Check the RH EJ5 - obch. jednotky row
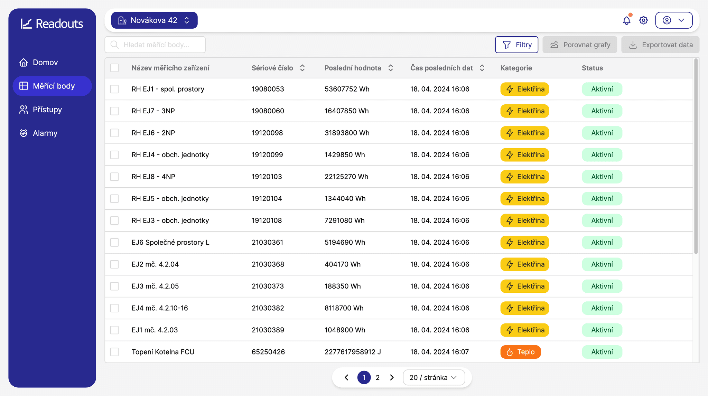Viewport: 708px width, 396px height. 114,199
